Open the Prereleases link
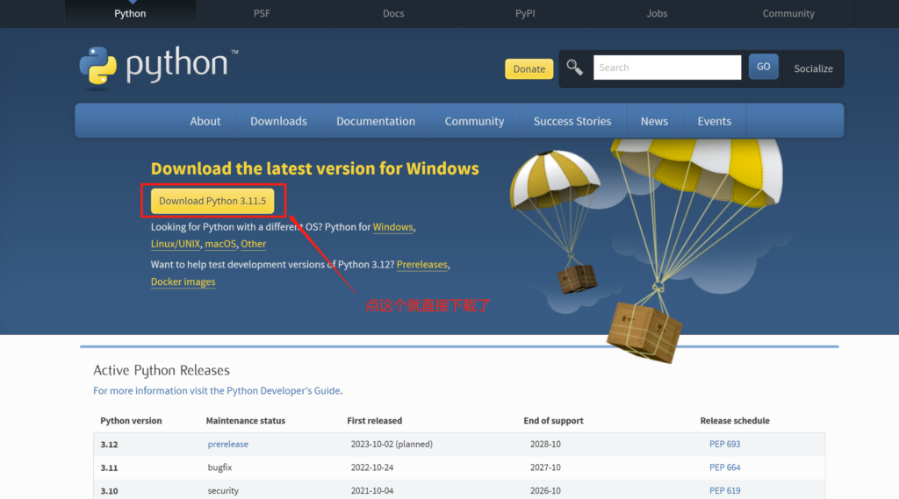This screenshot has height=499, width=899. (422, 264)
